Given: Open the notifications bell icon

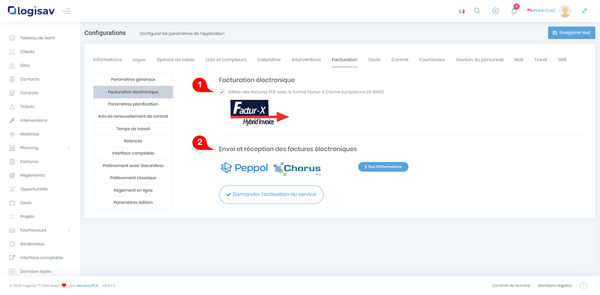Looking at the screenshot, I should 514,11.
